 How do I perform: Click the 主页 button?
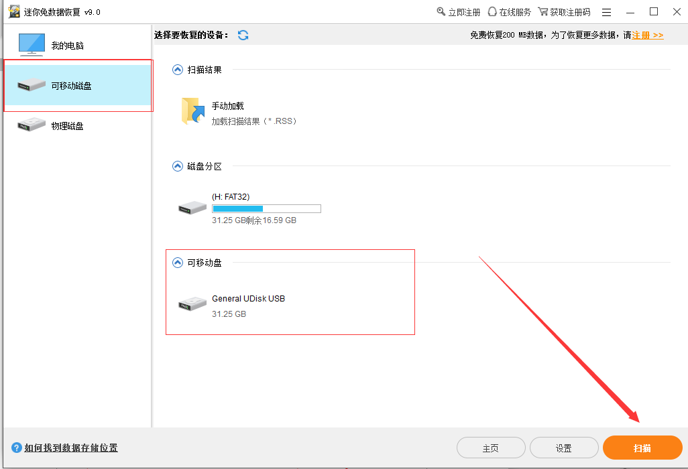(x=491, y=448)
